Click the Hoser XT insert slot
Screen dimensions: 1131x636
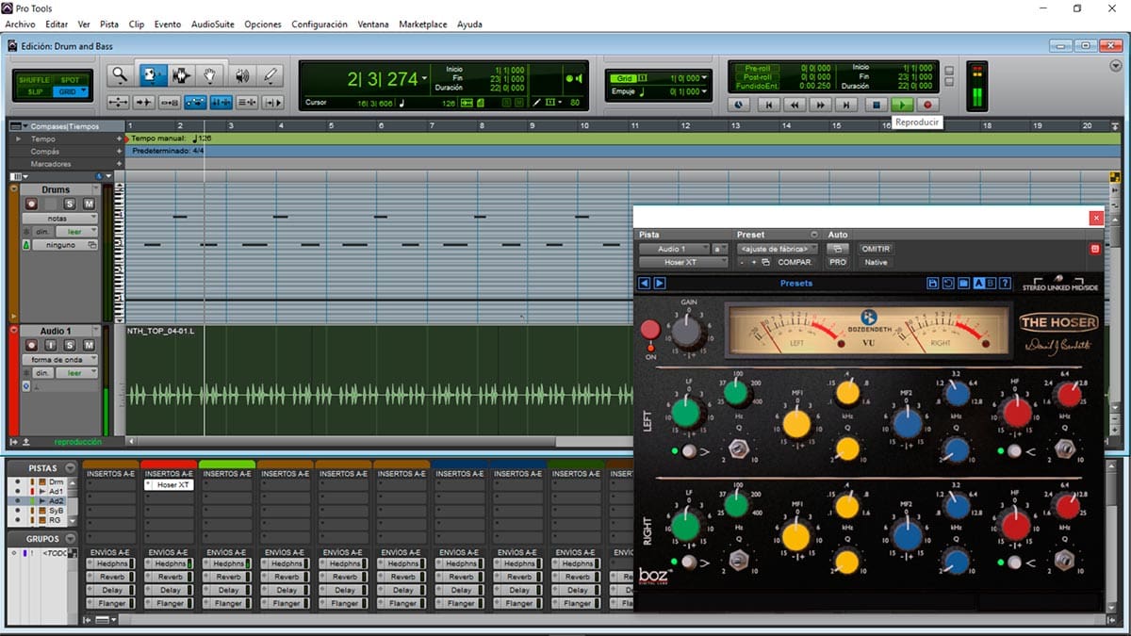[168, 485]
